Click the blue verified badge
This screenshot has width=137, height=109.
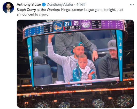pyautogui.click(x=44, y=5)
